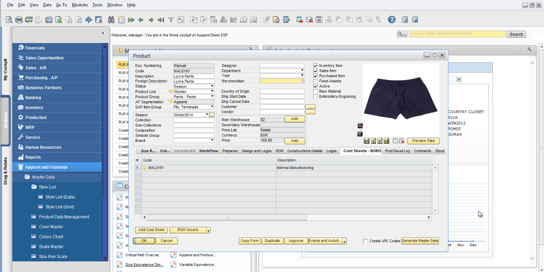Click the Print icon in the toolbar
This screenshot has height=272, width=544.
click(x=19, y=20)
